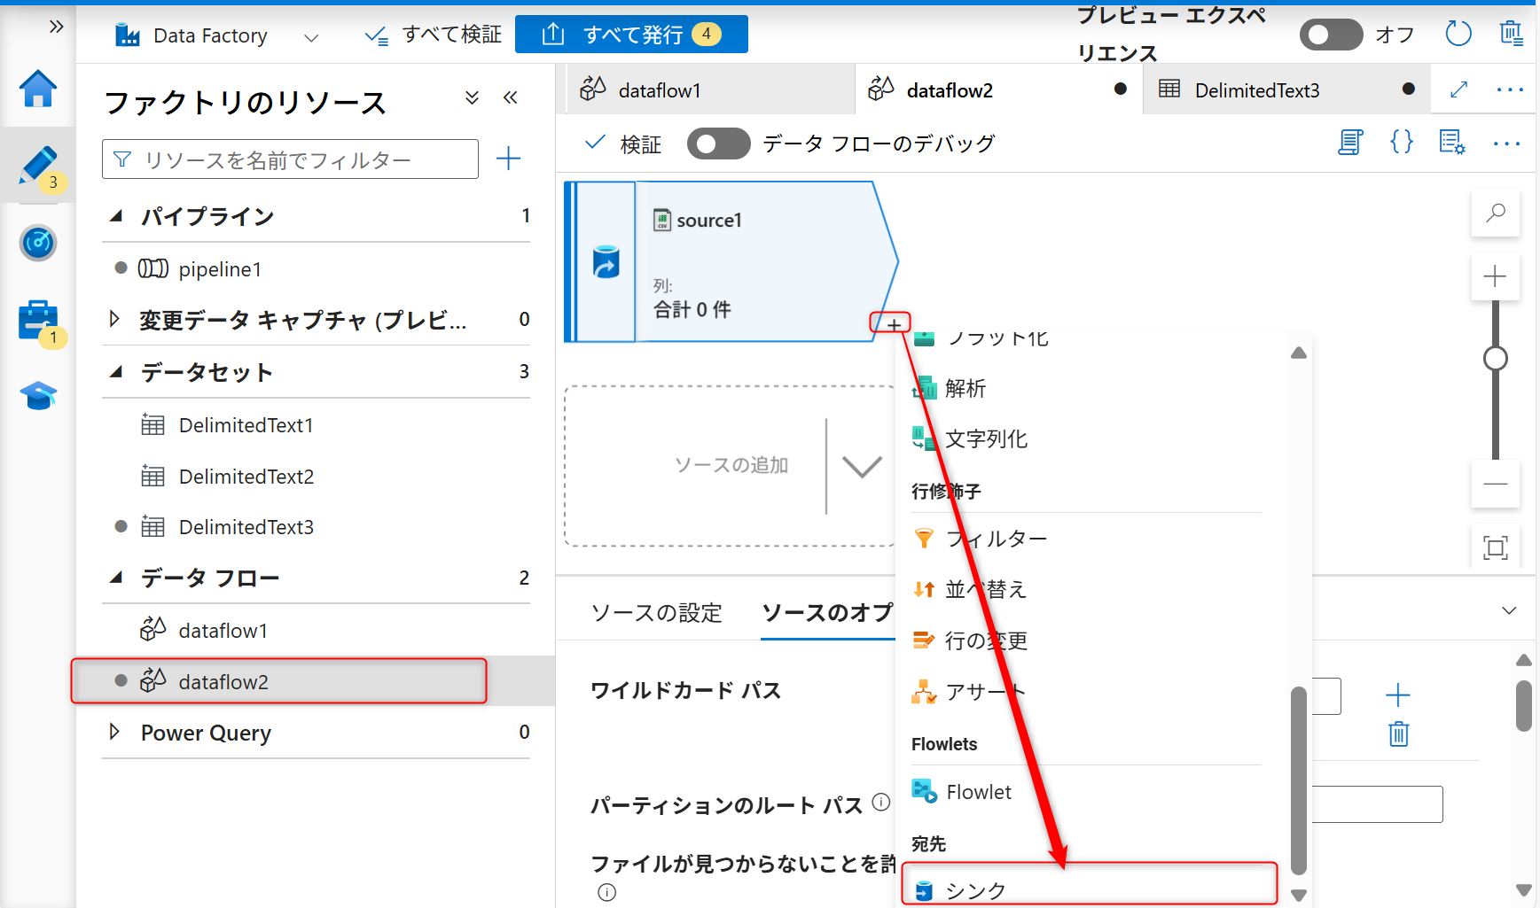The height and width of the screenshot is (908, 1540).
Task: Open the Home icon in left sidebar
Action: point(38,89)
